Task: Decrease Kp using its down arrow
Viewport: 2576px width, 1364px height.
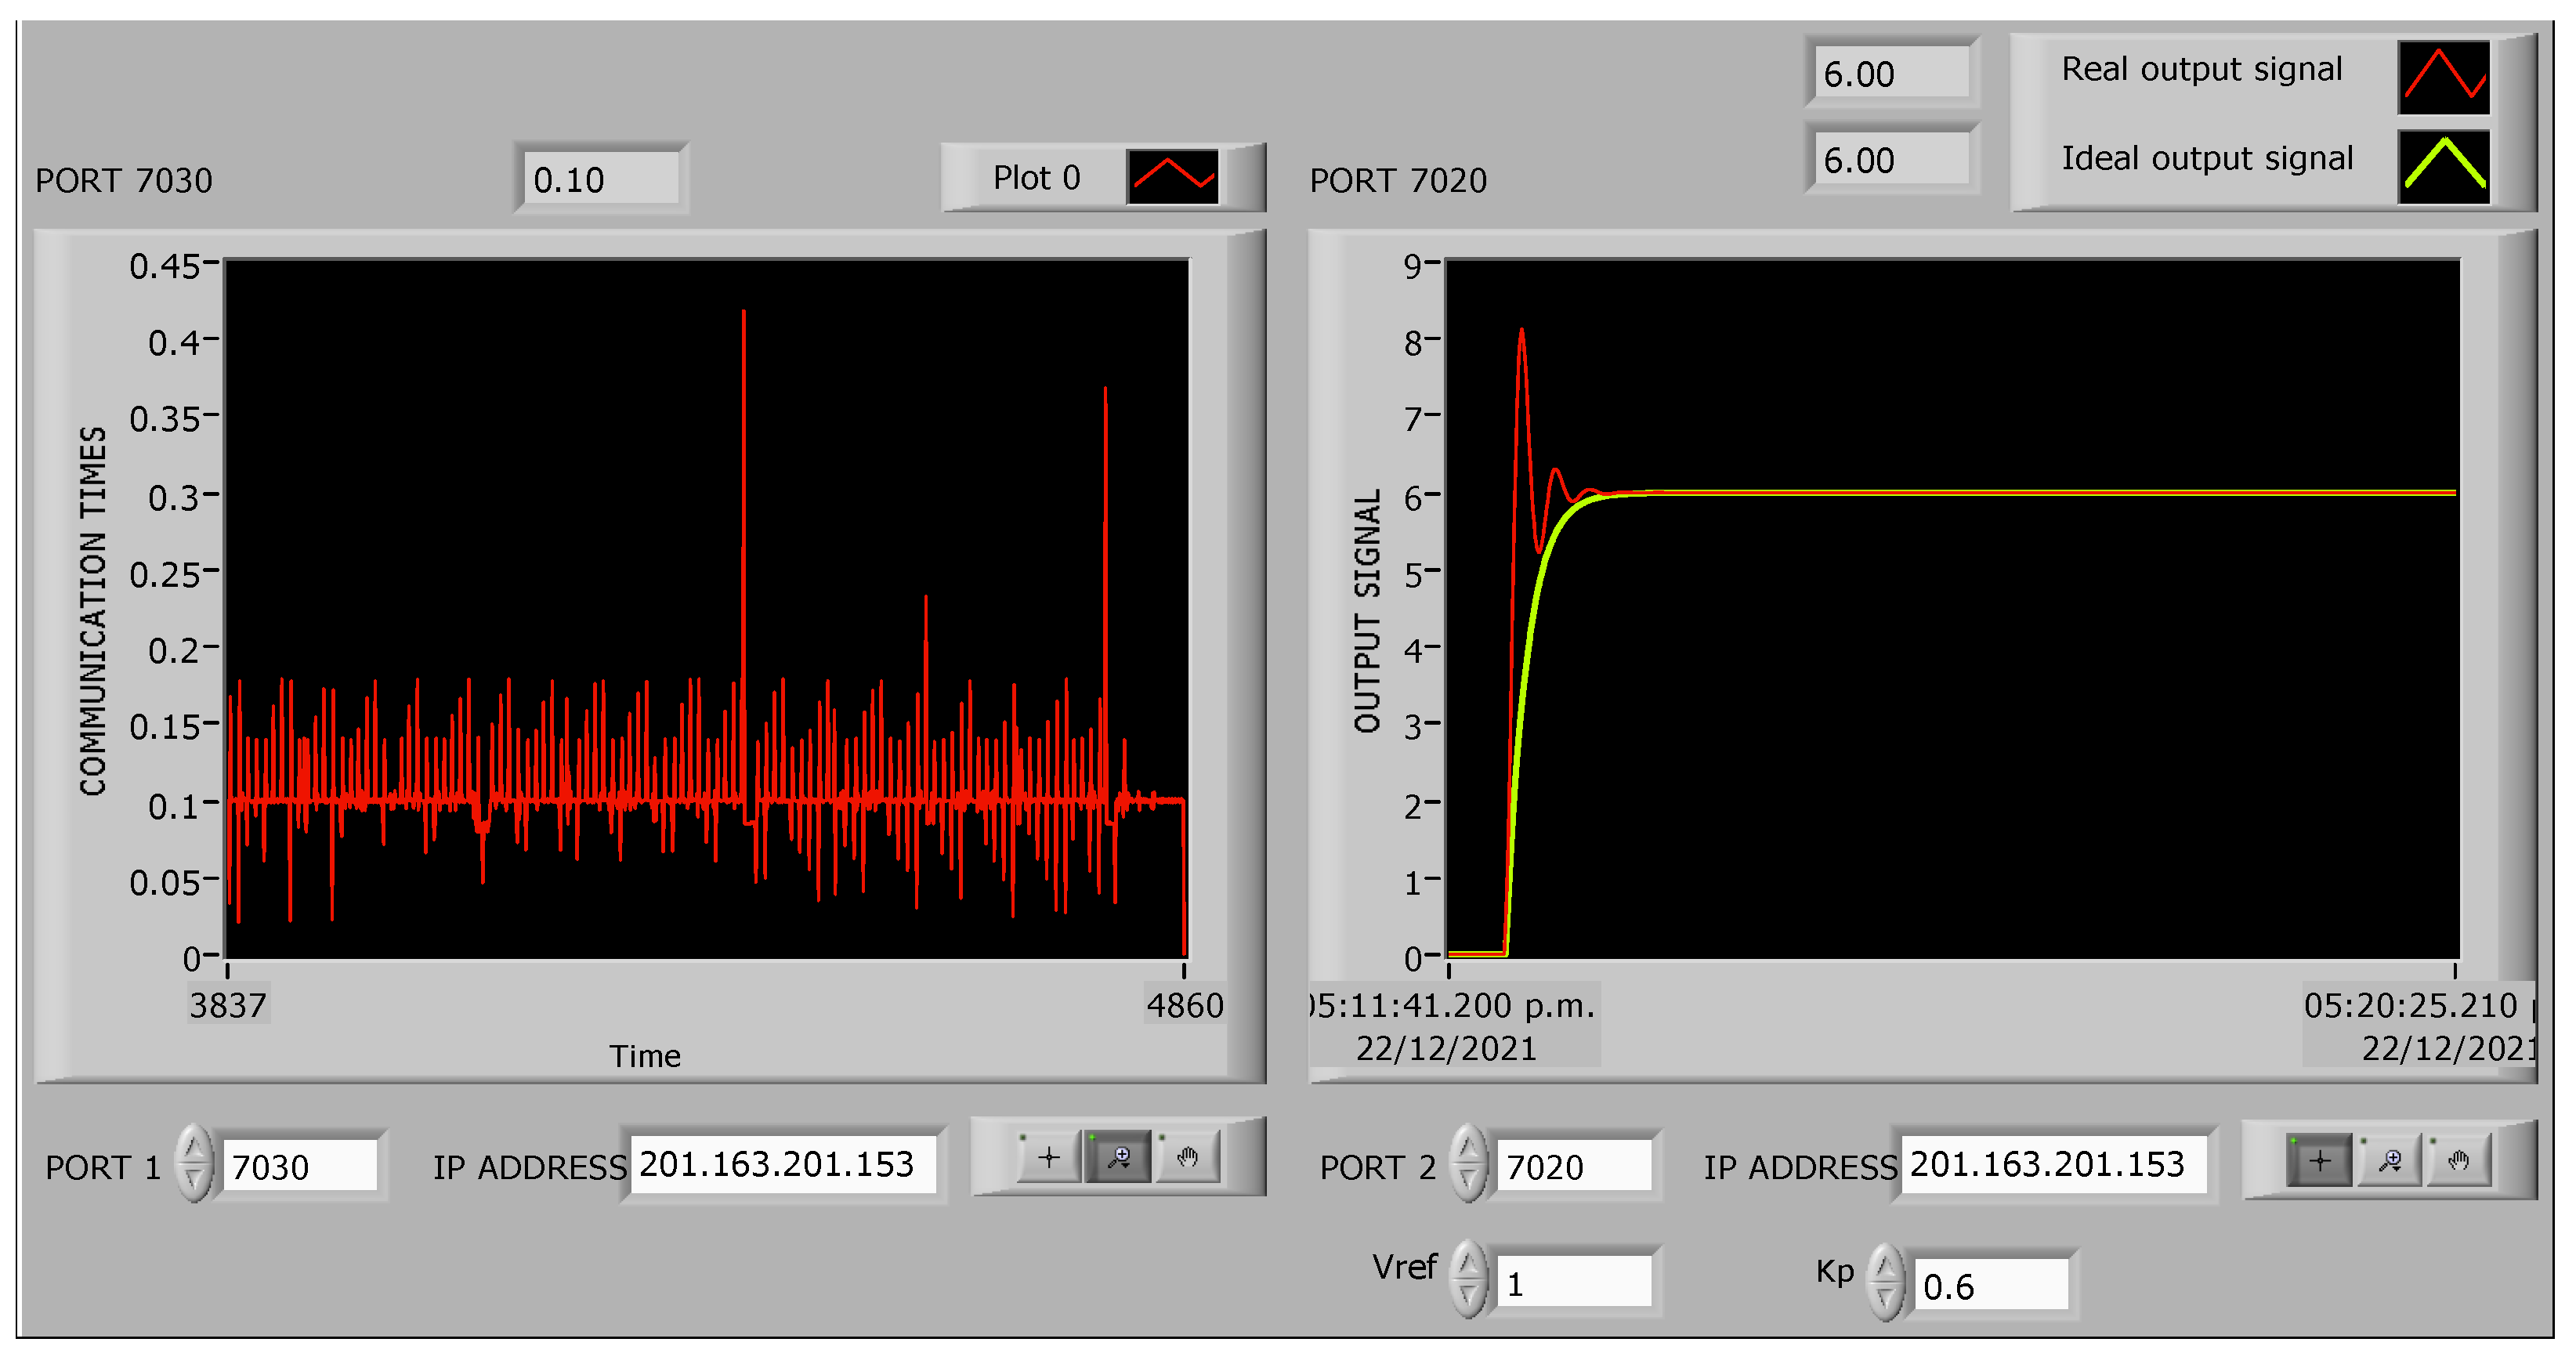Action: tap(1885, 1299)
